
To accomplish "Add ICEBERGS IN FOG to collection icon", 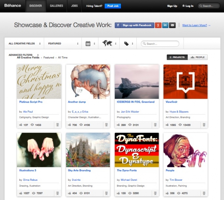I will (x=155, y=125).
